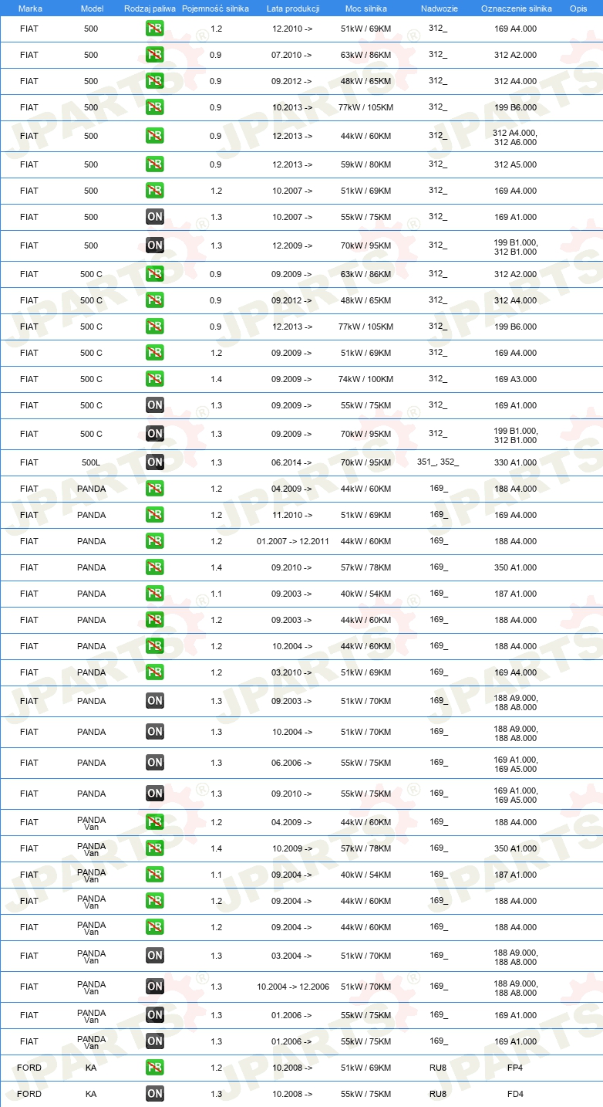Viewport: 603px width, 1107px height.
Task: Click engine code FD4
Action: coord(516,1094)
